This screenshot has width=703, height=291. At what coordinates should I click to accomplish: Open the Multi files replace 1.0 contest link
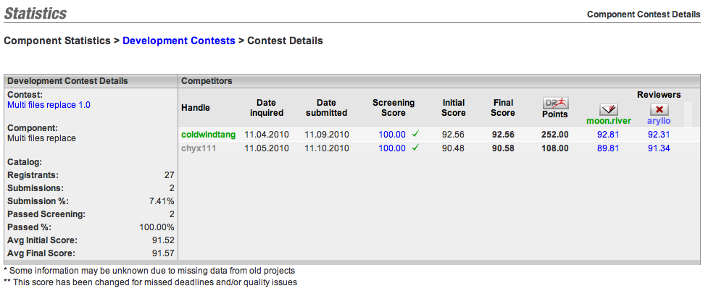pyautogui.click(x=49, y=105)
